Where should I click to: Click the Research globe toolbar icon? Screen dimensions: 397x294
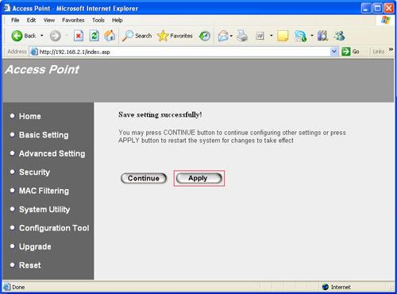(x=300, y=36)
